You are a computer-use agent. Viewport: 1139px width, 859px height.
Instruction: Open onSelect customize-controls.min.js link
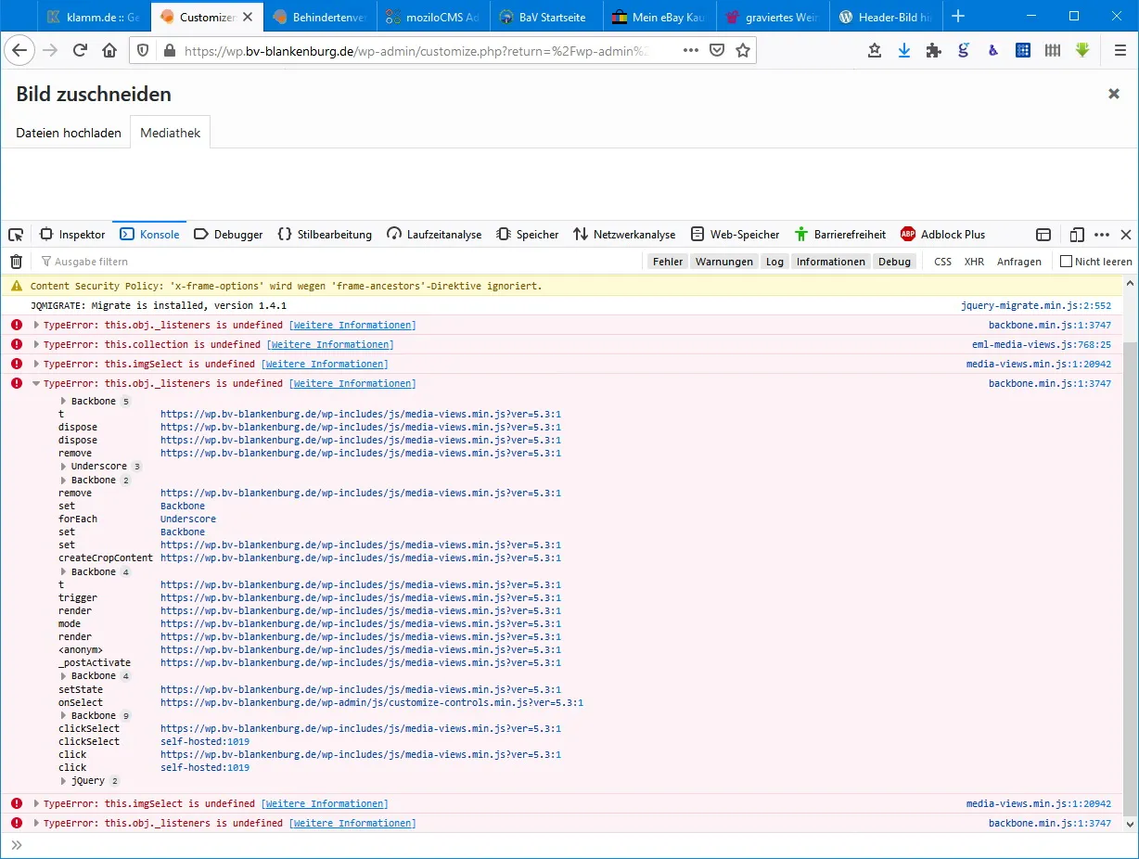click(x=372, y=703)
